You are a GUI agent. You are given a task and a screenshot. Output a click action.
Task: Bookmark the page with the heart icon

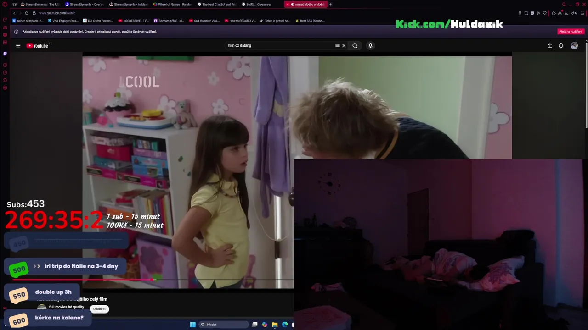[x=545, y=13]
